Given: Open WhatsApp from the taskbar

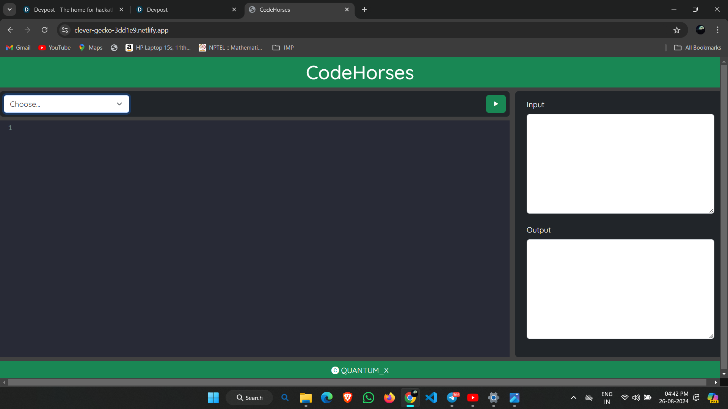Looking at the screenshot, I should (368, 398).
